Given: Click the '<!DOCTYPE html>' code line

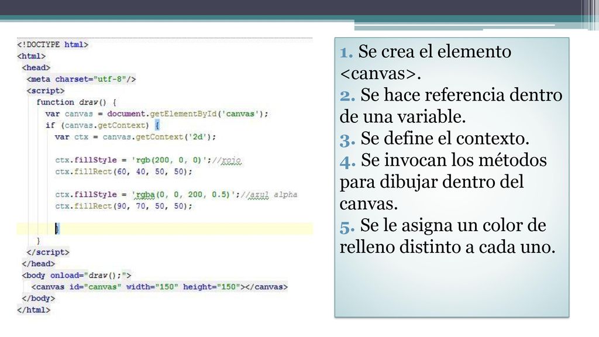Looking at the screenshot, I should [x=53, y=44].
